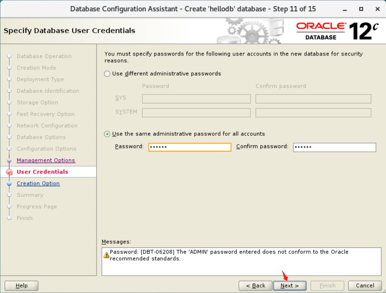Click the Password input field

(190, 147)
